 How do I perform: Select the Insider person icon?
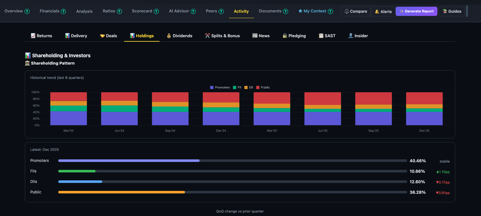click(350, 36)
